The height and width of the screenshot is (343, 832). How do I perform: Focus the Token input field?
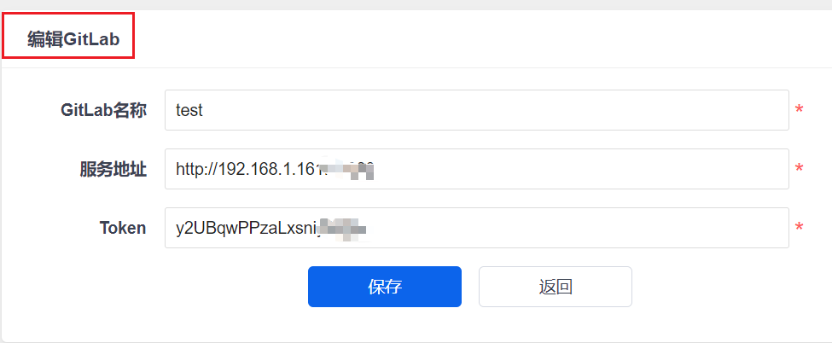pos(476,228)
